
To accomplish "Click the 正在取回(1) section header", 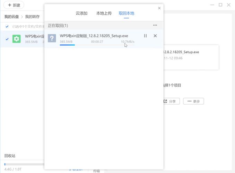I will [58, 26].
